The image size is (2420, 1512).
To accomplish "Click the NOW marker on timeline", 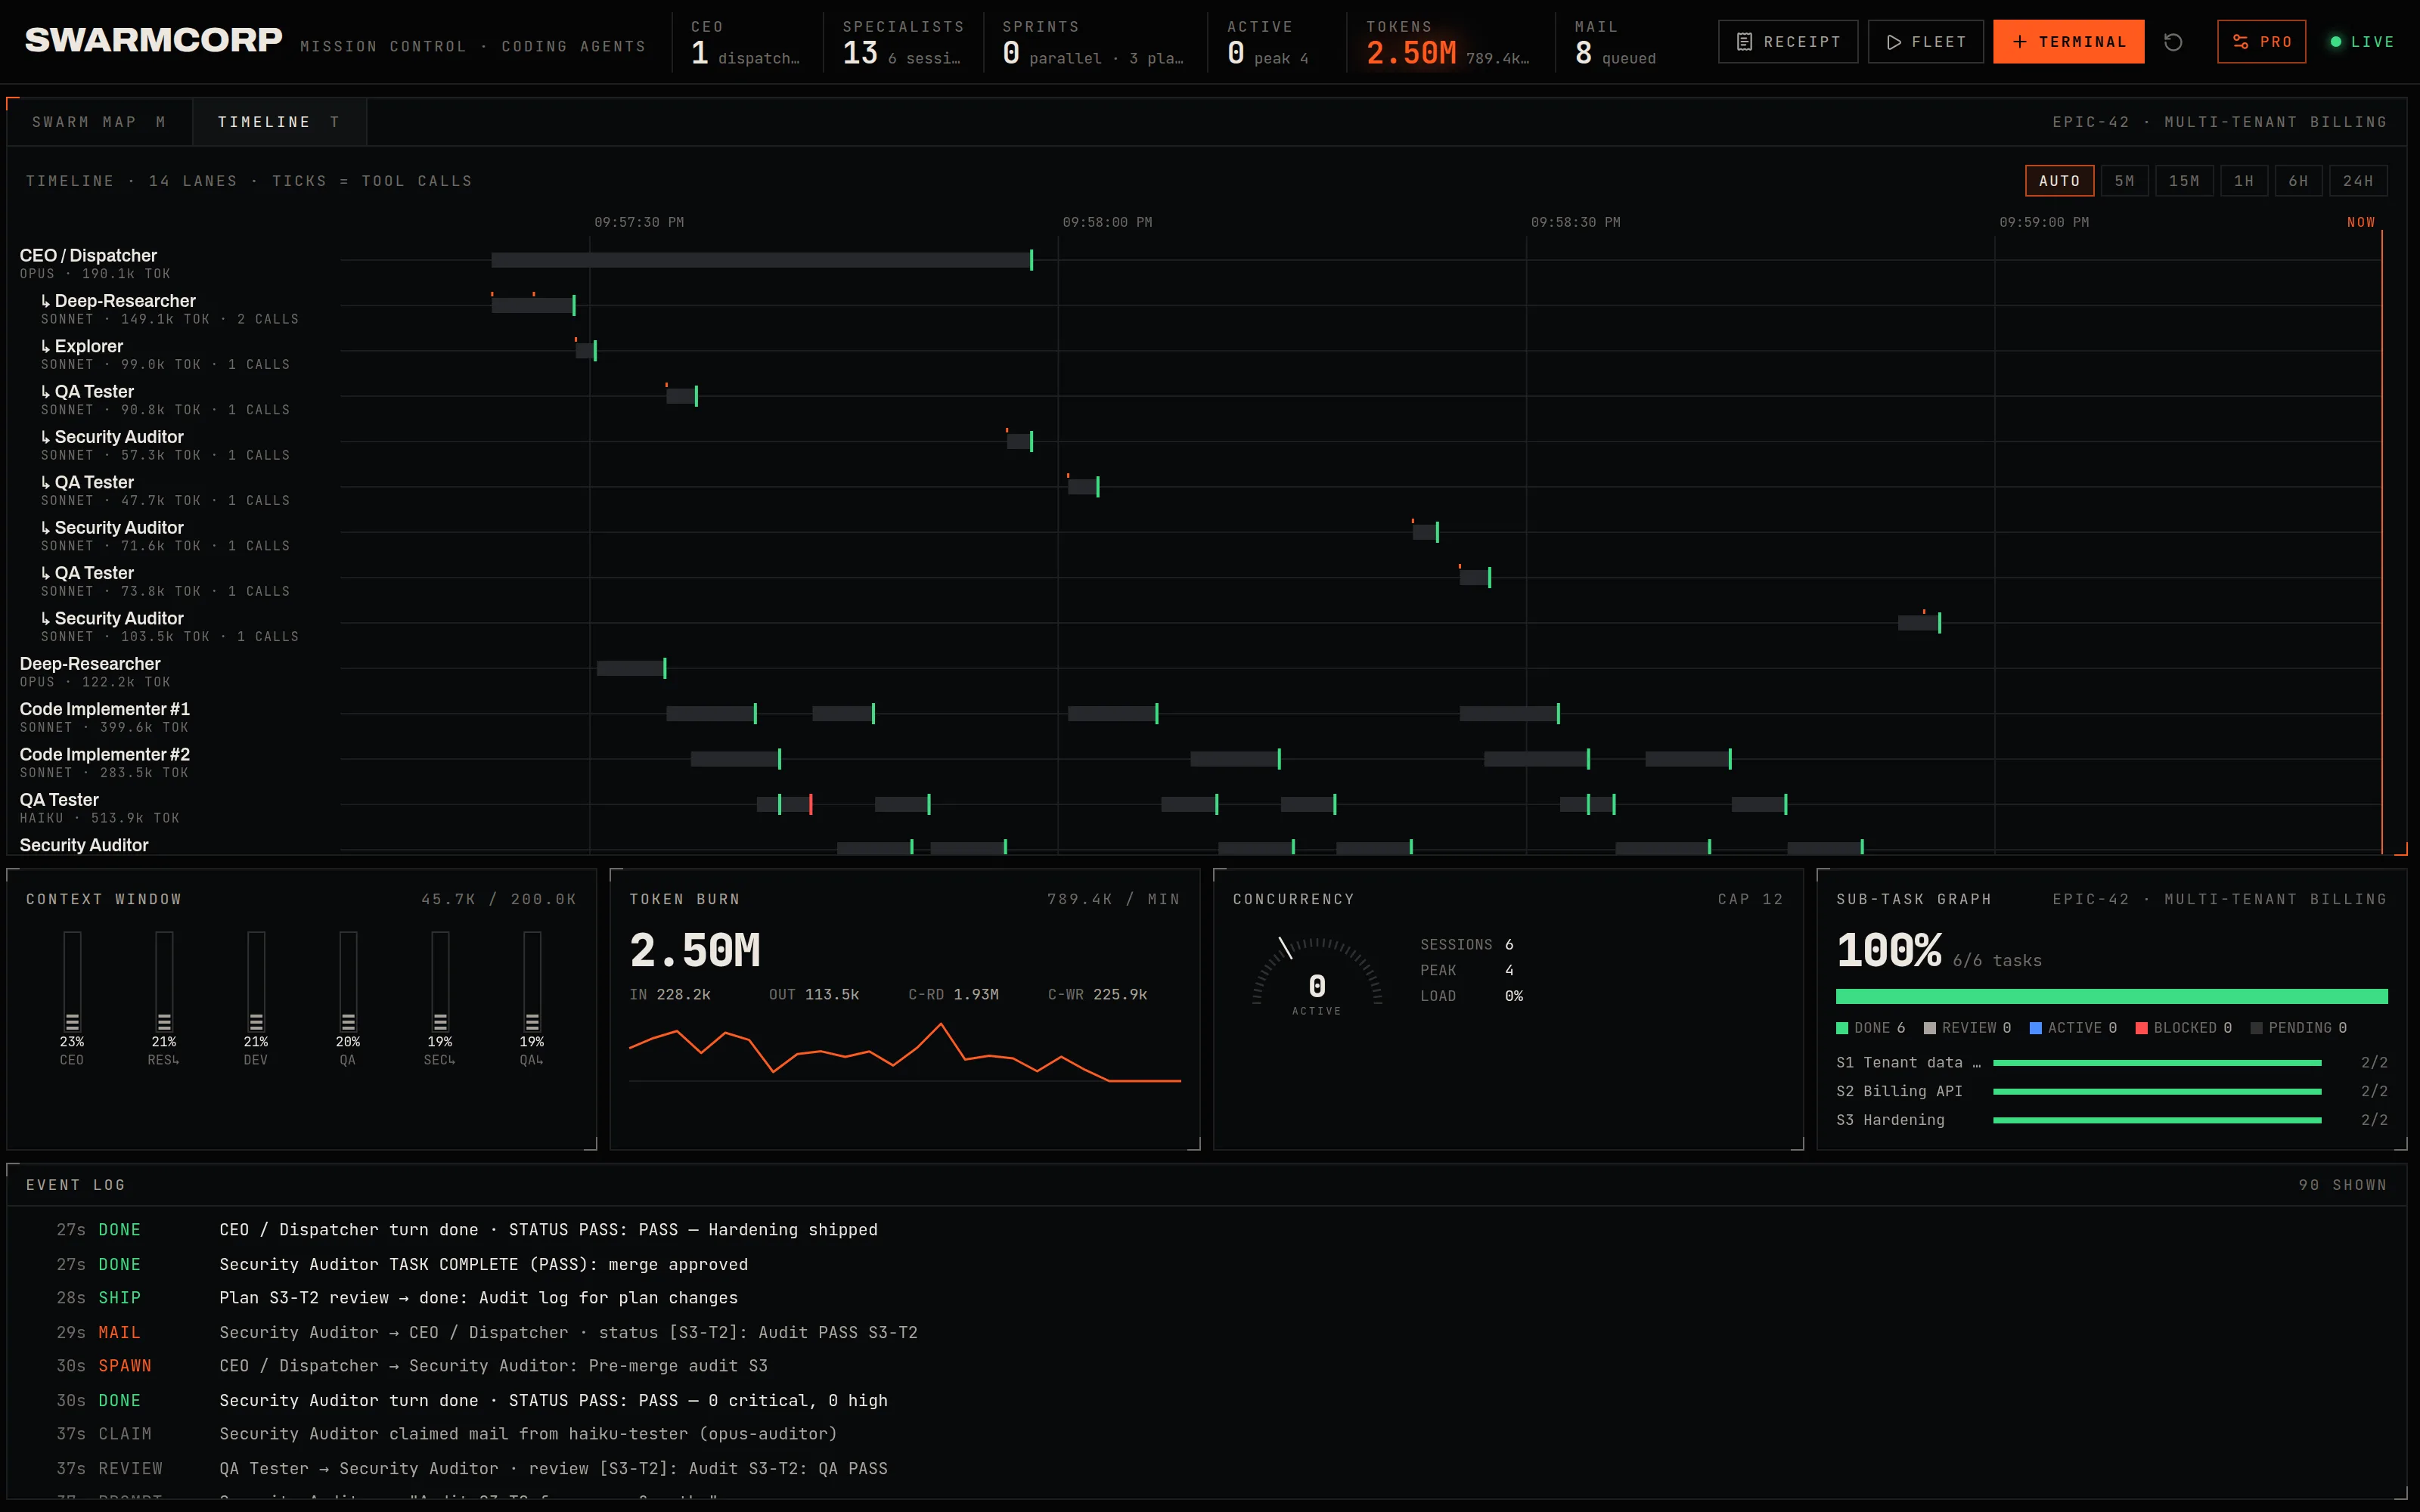I will 2361,222.
